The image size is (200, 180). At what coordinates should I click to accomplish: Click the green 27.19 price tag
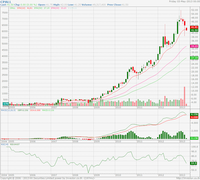[x=194, y=58]
